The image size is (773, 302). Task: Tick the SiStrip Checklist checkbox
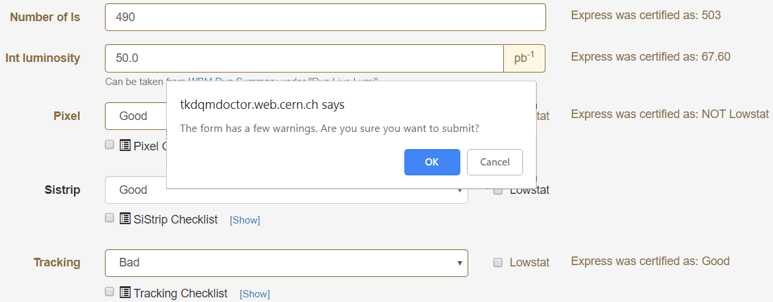(x=109, y=218)
